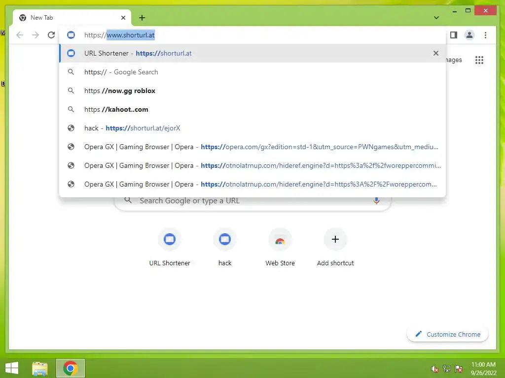Open a new tab with plus button
This screenshot has height=378, width=505.
point(142,18)
